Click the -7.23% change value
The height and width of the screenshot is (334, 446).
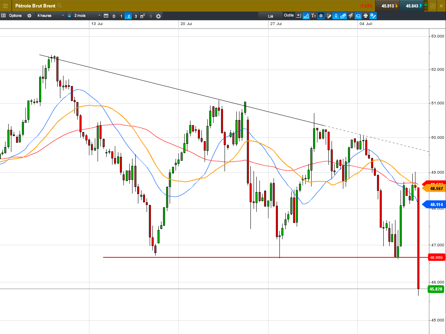366,6
